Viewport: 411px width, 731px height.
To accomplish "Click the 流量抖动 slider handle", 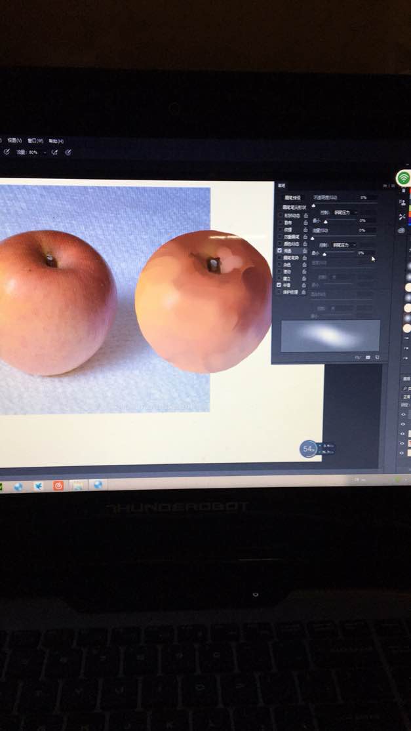I will (x=312, y=238).
